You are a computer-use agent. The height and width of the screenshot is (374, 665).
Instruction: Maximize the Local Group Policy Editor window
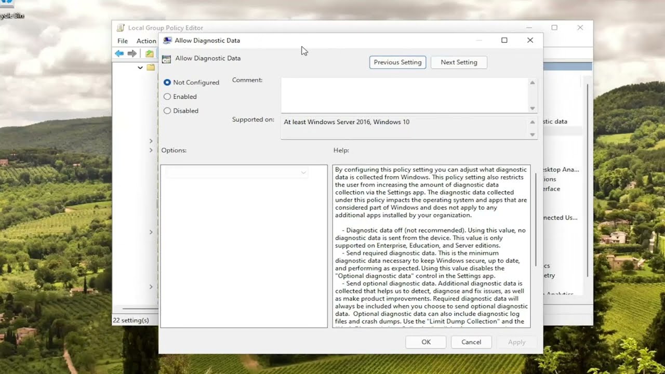(554, 28)
